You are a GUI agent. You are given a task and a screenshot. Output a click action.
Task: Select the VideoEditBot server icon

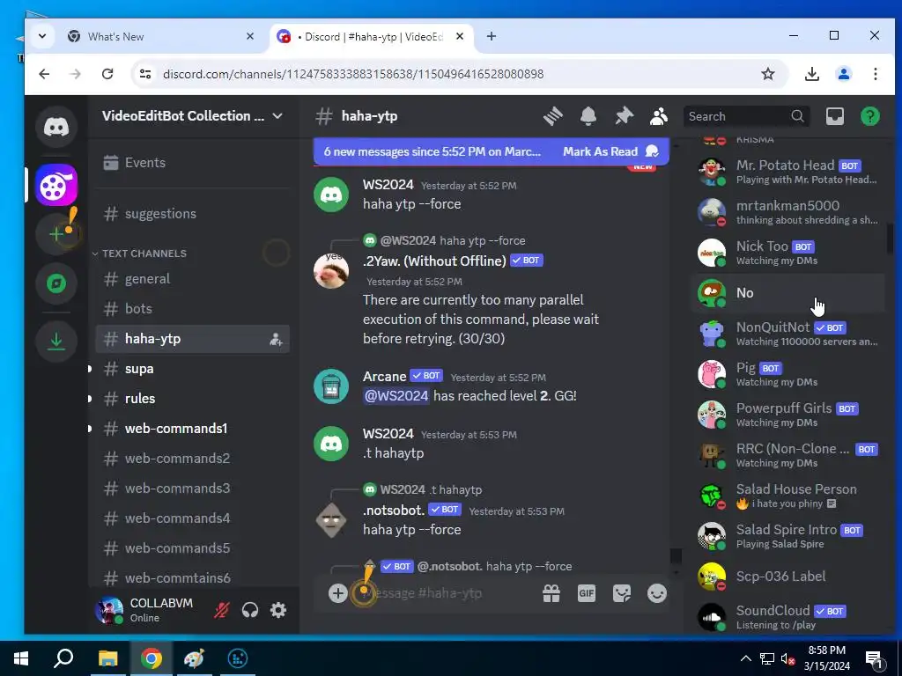[56, 185]
